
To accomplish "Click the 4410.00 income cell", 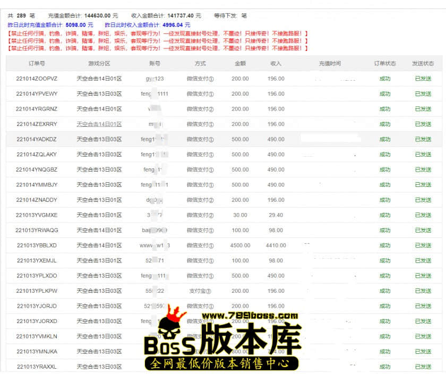I will [x=276, y=245].
